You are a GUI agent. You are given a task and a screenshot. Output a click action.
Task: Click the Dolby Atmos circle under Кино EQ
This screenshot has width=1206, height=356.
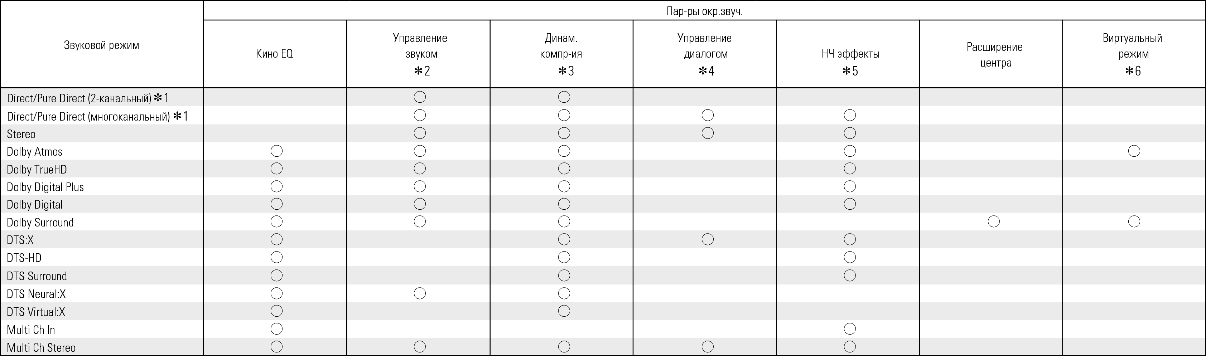click(x=276, y=151)
